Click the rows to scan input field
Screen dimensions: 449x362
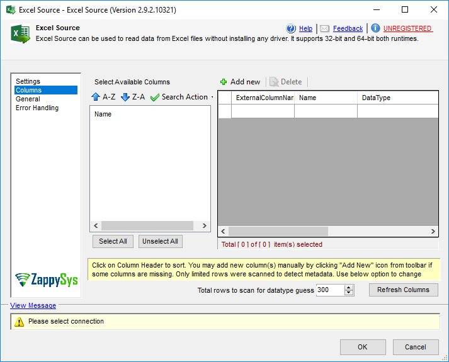(x=330, y=290)
